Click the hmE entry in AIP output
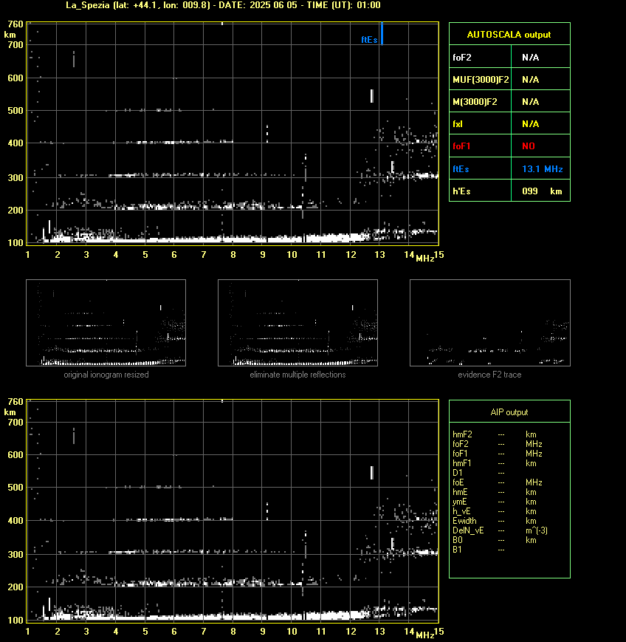This screenshot has height=642, width=626. [460, 492]
